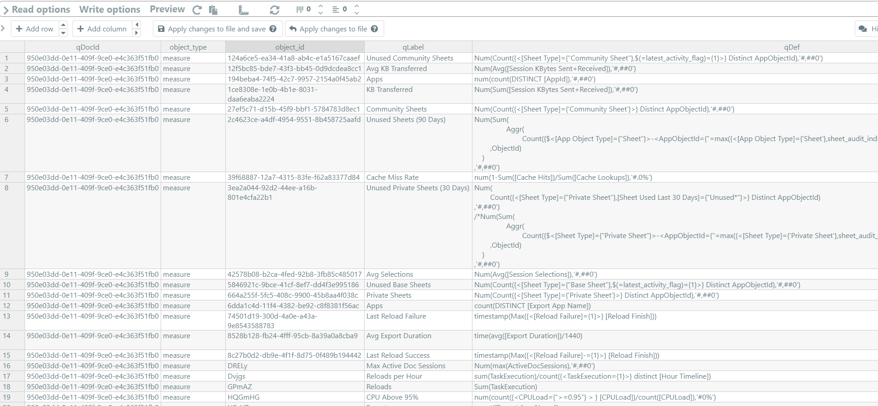This screenshot has width=878, height=406.
Task: Add row below using the down arrow
Action: [x=63, y=33]
